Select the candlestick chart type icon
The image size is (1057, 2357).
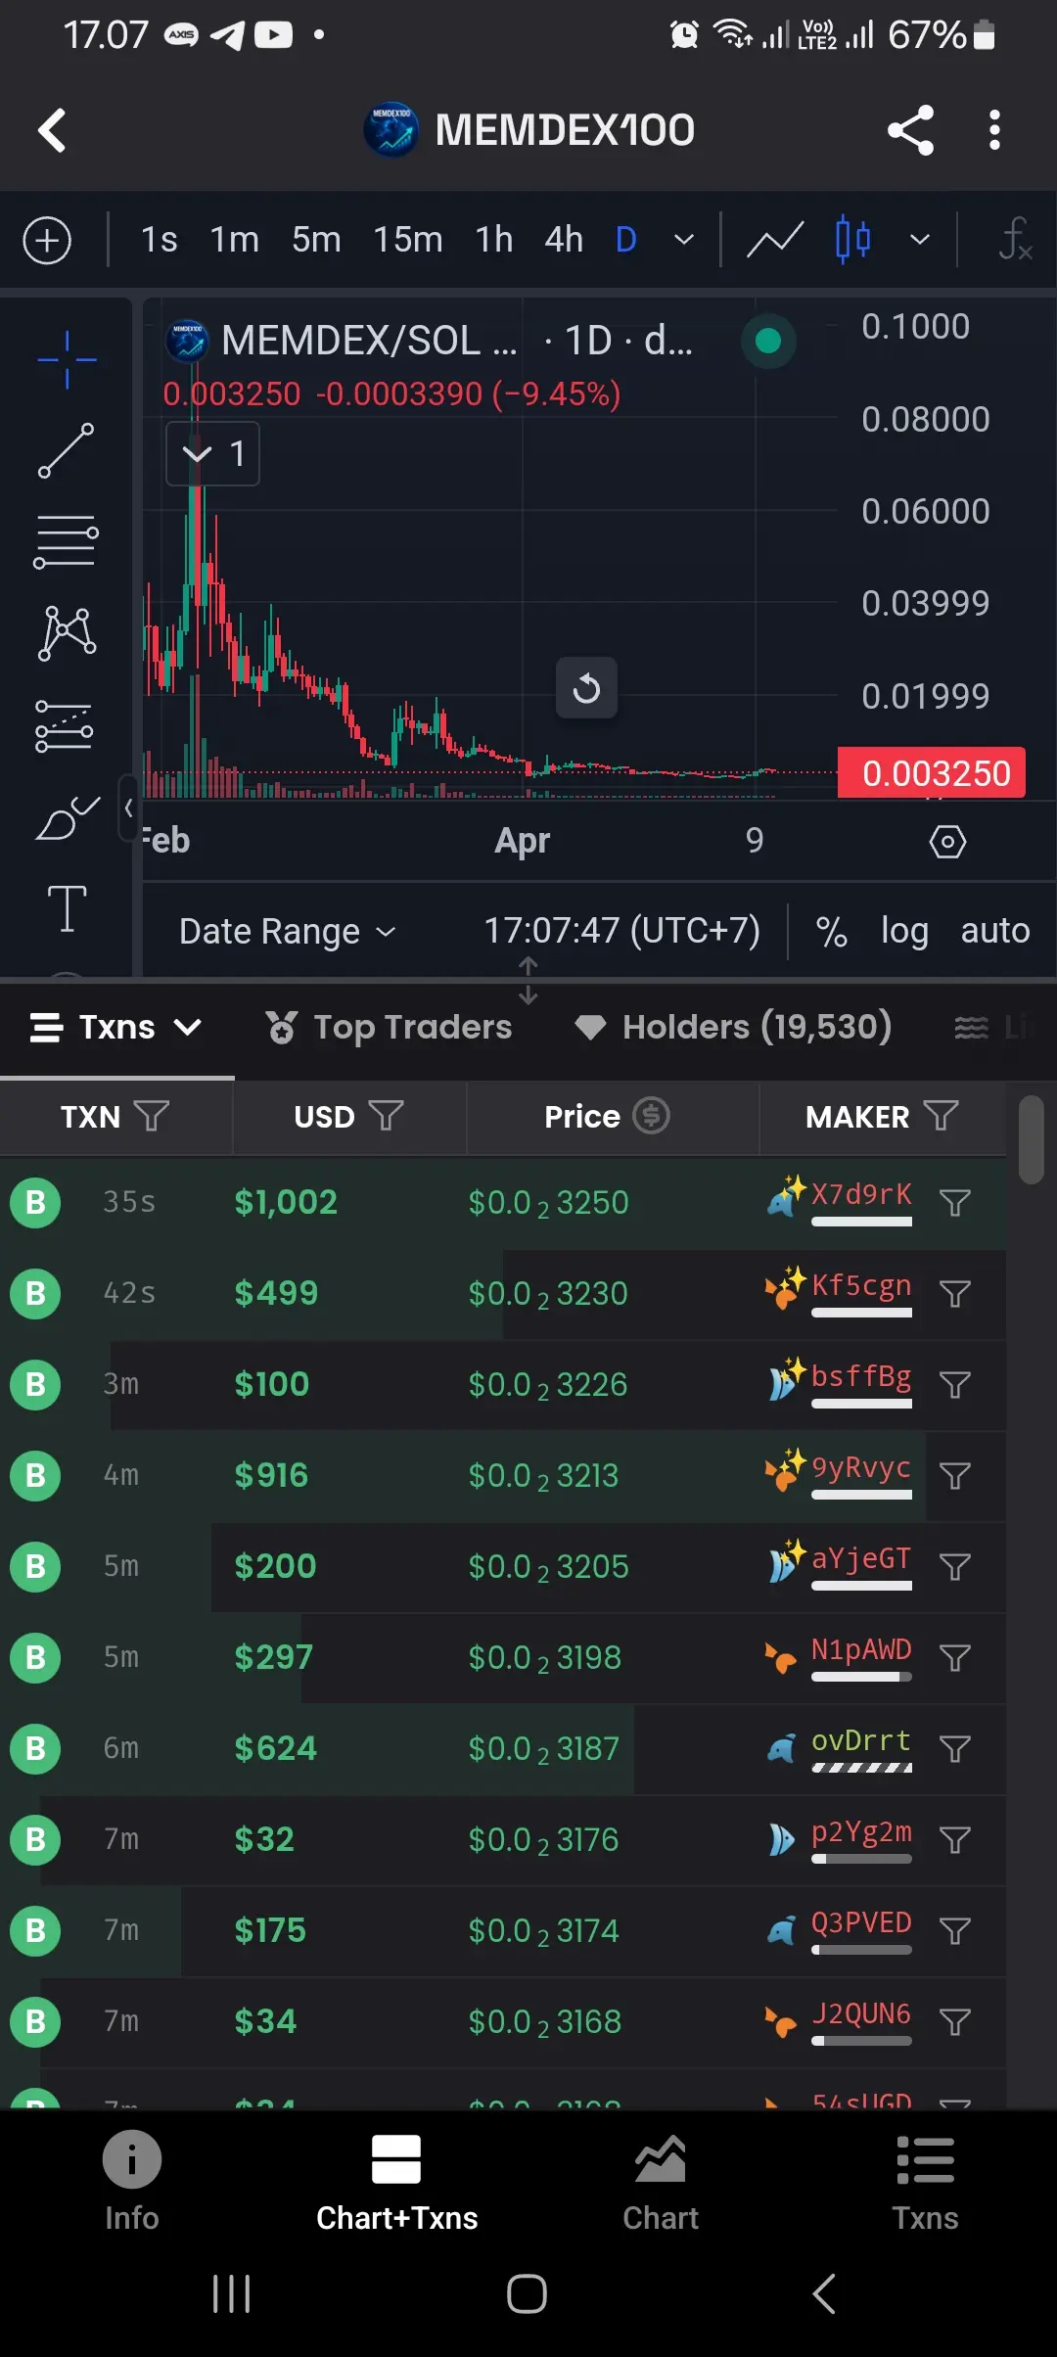[852, 240]
